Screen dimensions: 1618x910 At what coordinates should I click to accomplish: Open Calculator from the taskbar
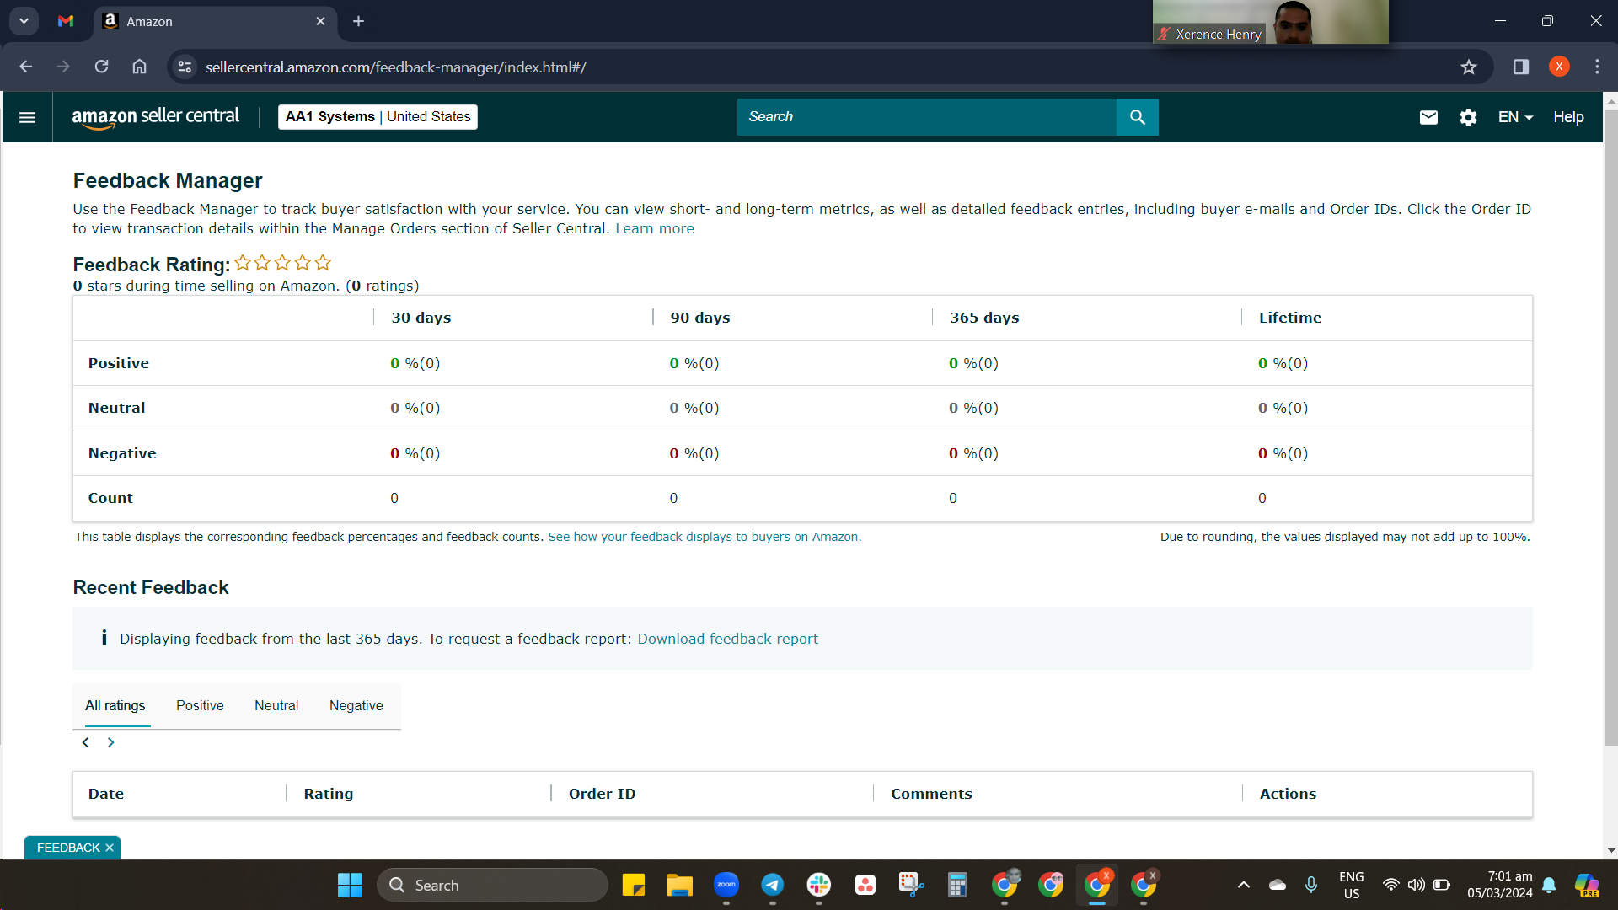click(x=957, y=885)
